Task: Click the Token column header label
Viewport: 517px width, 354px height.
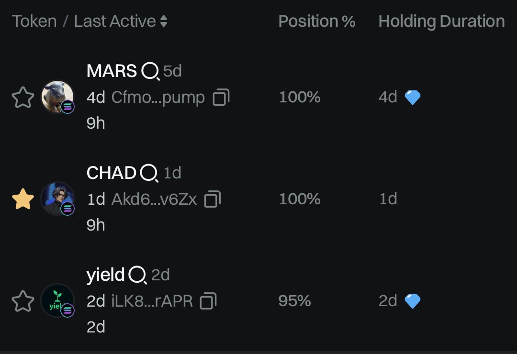Action: coord(34,22)
